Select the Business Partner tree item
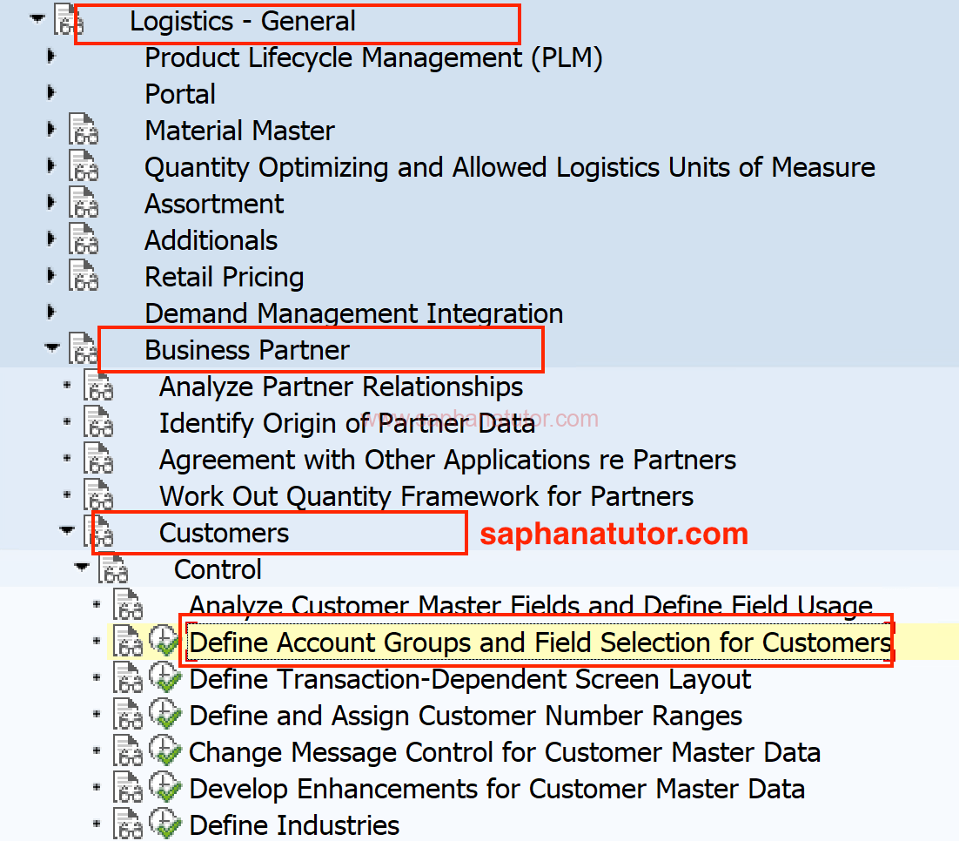959x841 pixels. pyautogui.click(x=247, y=350)
